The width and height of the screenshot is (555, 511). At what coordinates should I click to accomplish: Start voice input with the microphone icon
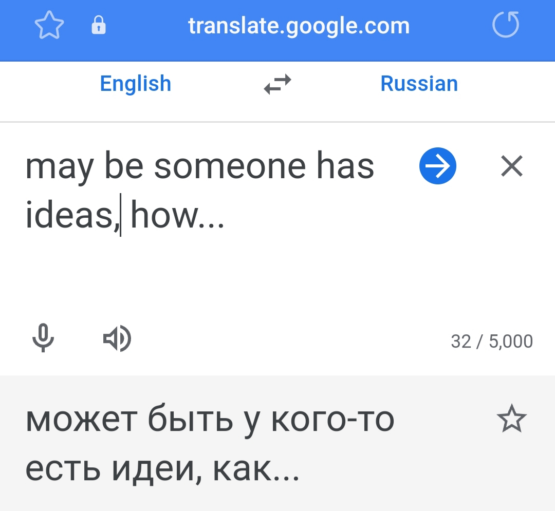[43, 338]
